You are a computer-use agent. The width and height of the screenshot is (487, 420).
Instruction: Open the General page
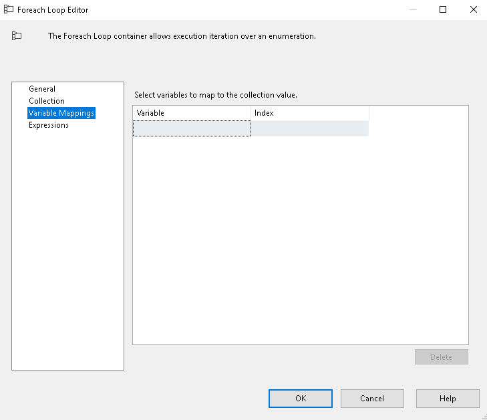coord(42,89)
